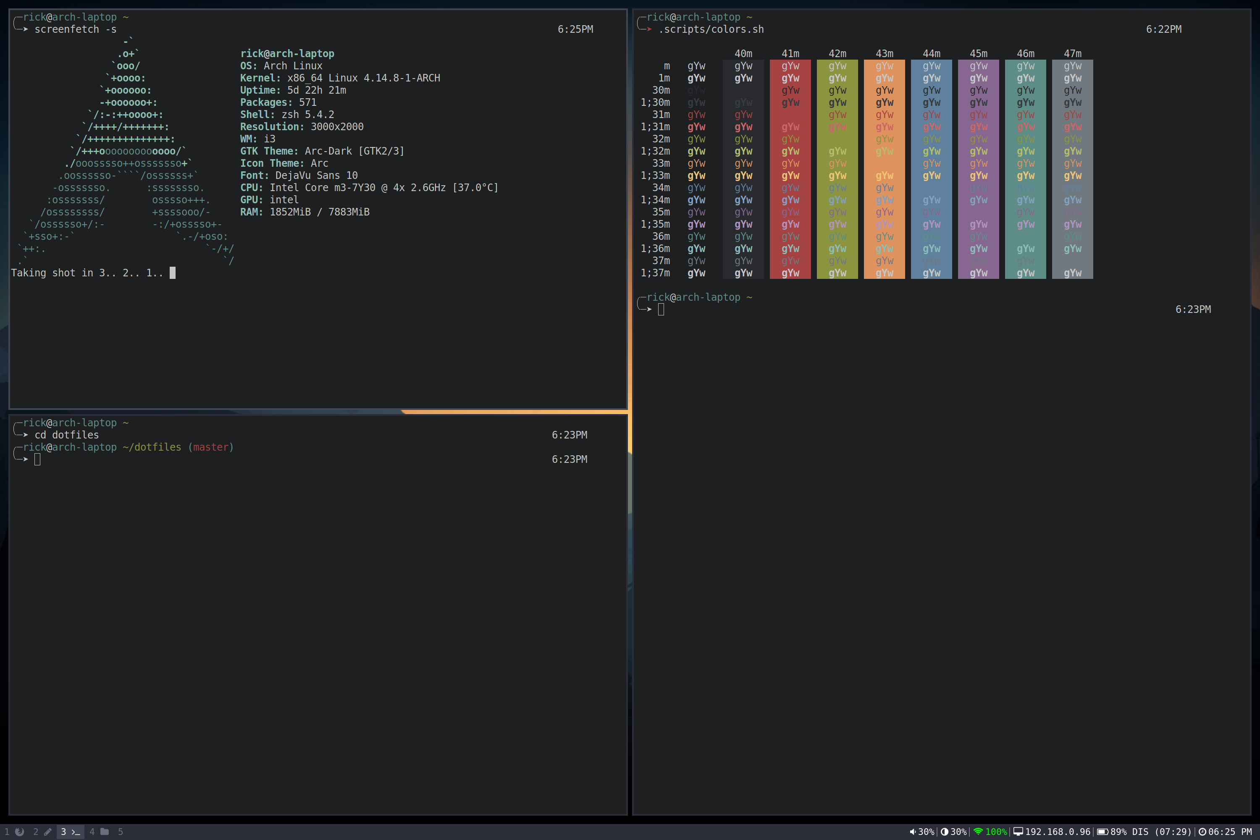The image size is (1260, 840).
Task: Click the 30% value next to the brightness icon
Action: click(x=958, y=832)
